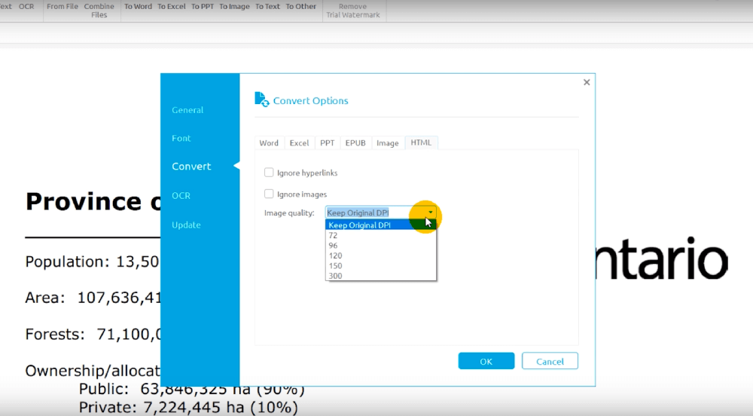The height and width of the screenshot is (416, 753).
Task: Tick the Ignore images checkbox
Action: [x=269, y=194]
